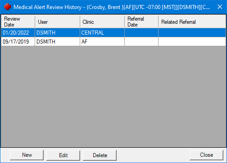This screenshot has height=163, width=227.
Task: Close the Medical Alert Review History window
Action: [220, 7]
